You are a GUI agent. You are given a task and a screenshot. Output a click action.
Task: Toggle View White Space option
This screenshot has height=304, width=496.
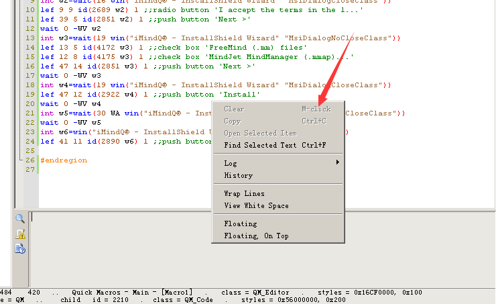click(x=256, y=205)
